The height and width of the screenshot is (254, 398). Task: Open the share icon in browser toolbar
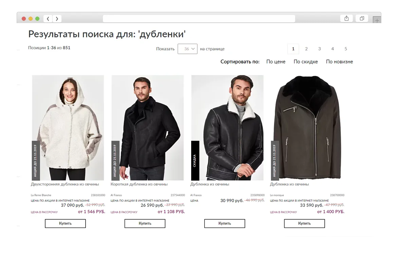point(346,19)
